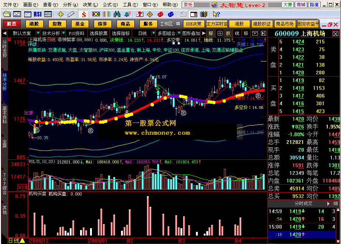Open the 分析(A) menu

point(70,4)
